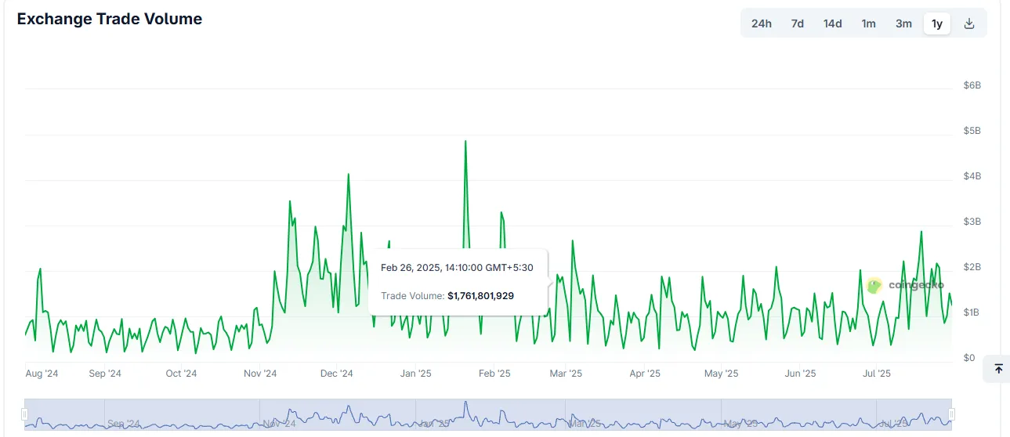
Task: Select the 24h time range
Action: click(x=761, y=23)
